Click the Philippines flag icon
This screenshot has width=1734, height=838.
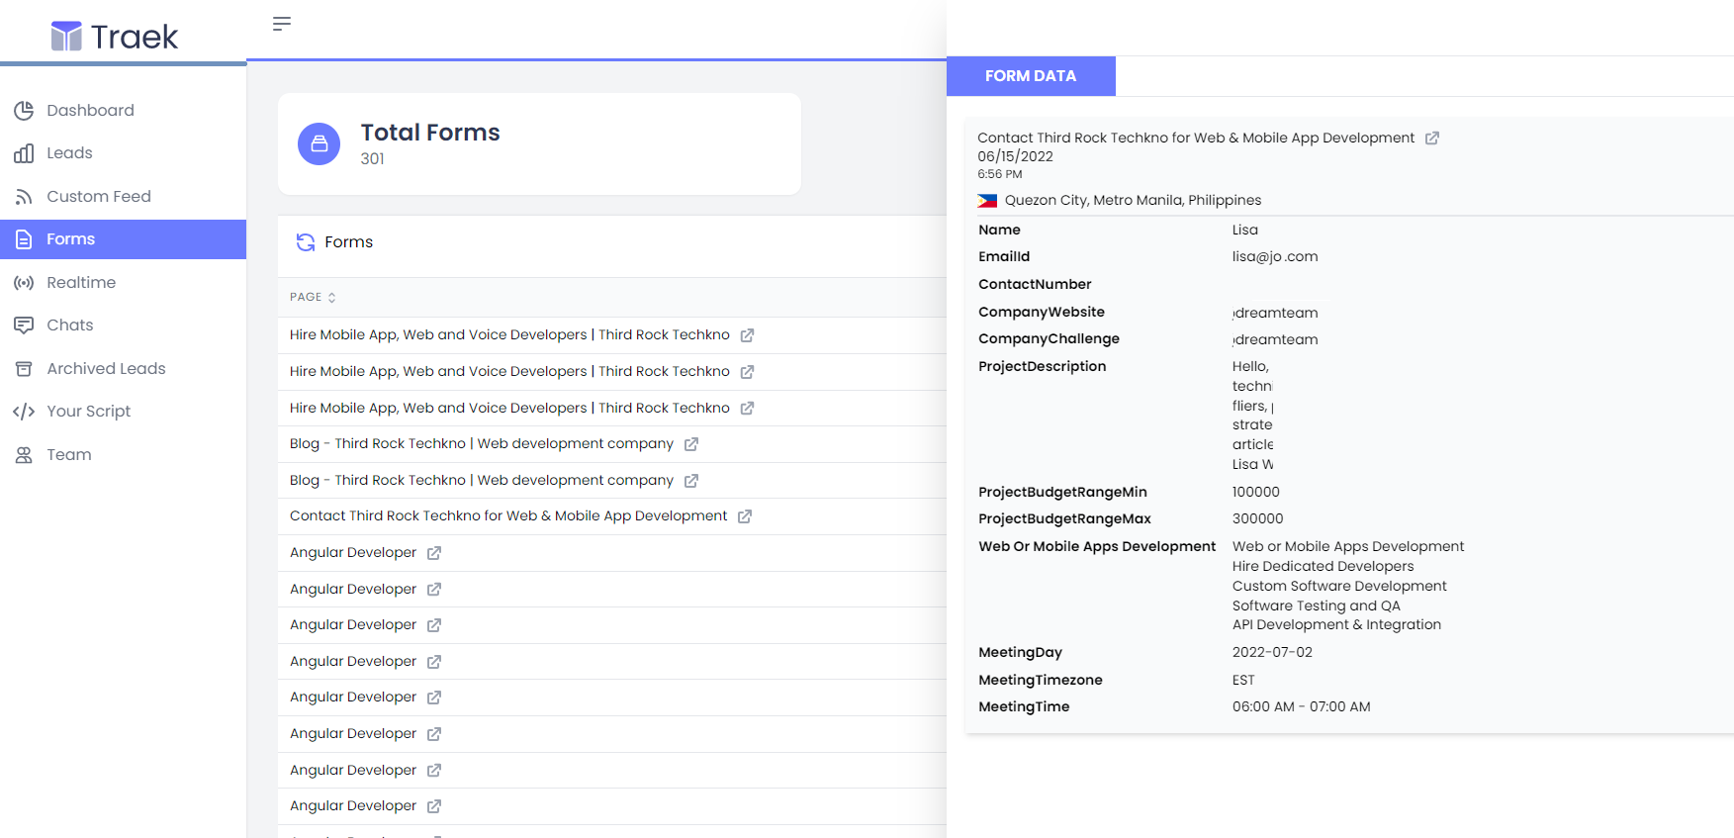(x=987, y=201)
